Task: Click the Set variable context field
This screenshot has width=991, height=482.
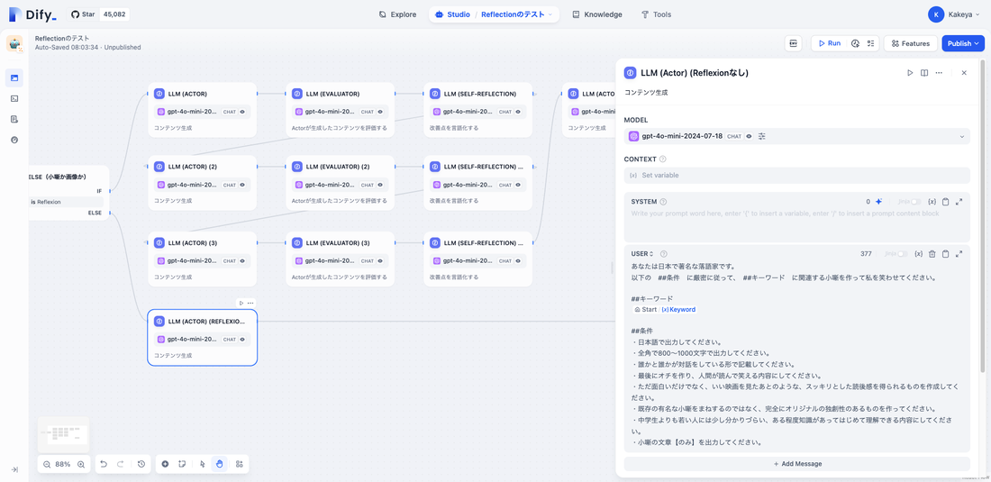Action: coord(797,176)
